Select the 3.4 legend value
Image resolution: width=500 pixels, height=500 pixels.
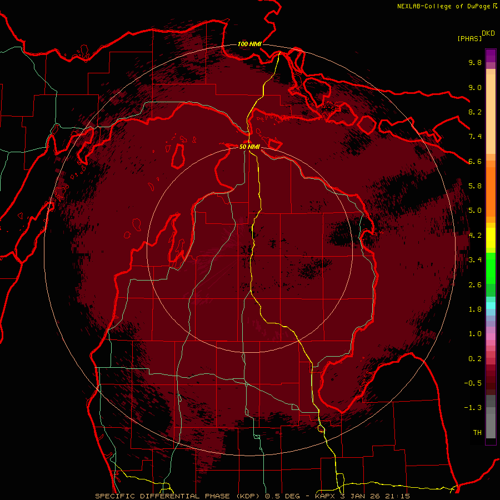[x=475, y=260]
